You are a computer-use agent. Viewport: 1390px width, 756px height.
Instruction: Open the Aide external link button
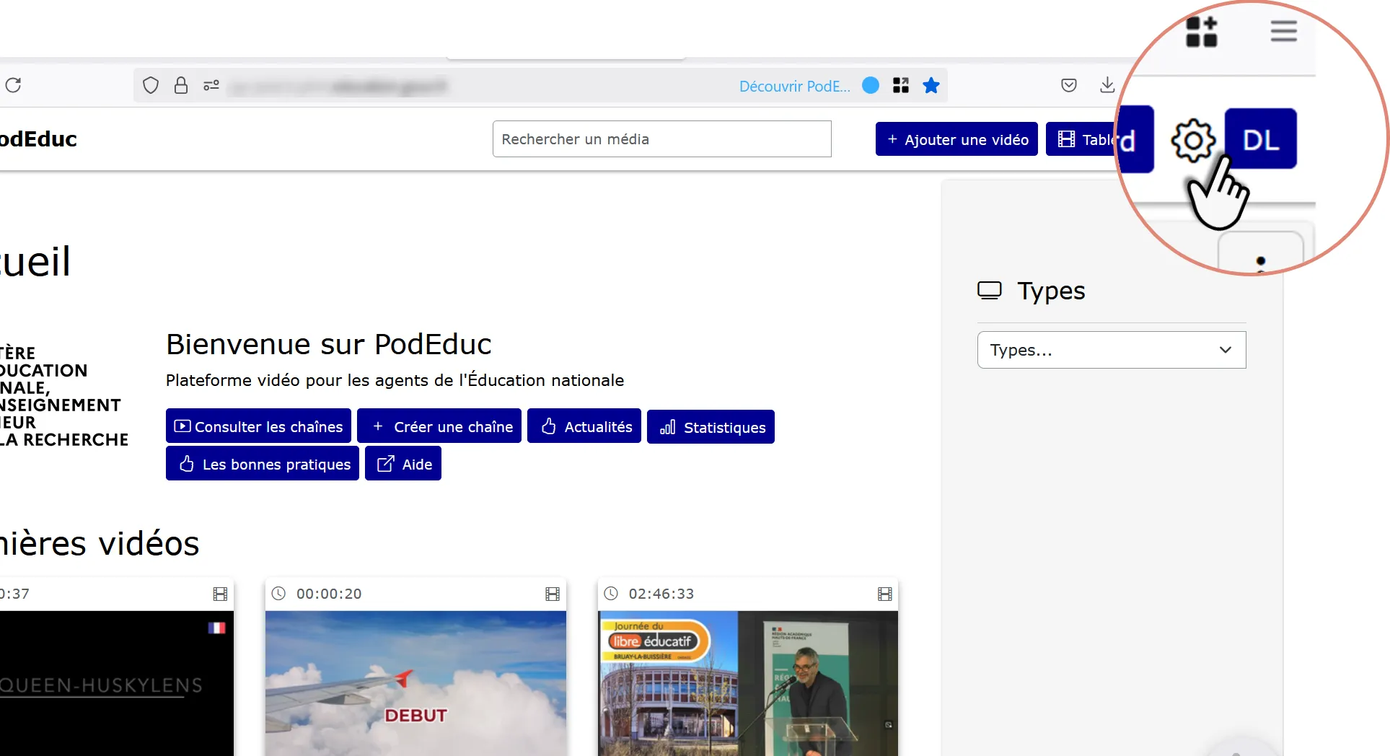pyautogui.click(x=403, y=464)
